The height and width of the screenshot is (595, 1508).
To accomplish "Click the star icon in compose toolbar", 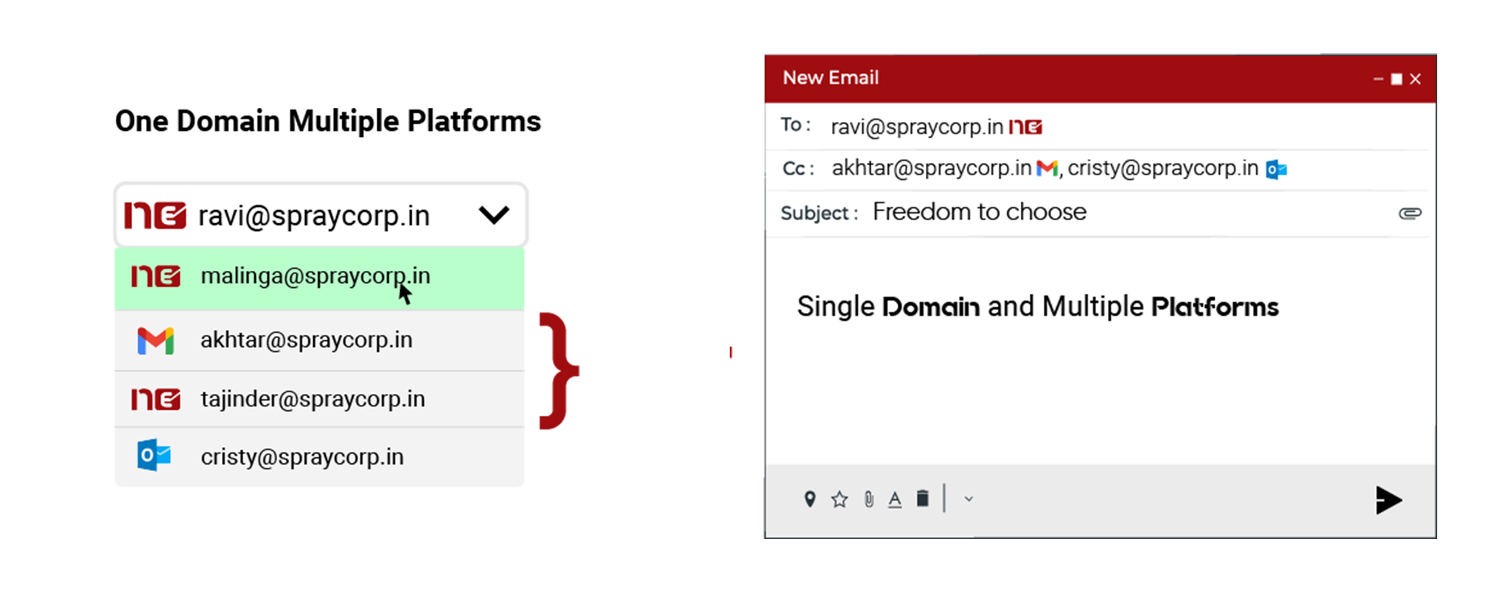I will 839,500.
